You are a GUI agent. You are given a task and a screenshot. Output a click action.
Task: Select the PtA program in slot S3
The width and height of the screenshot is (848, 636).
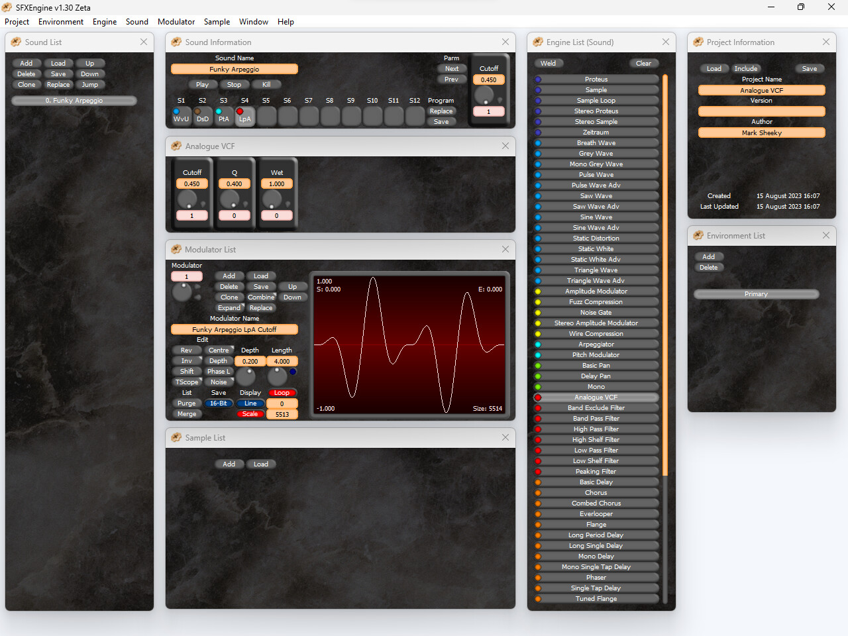223,117
